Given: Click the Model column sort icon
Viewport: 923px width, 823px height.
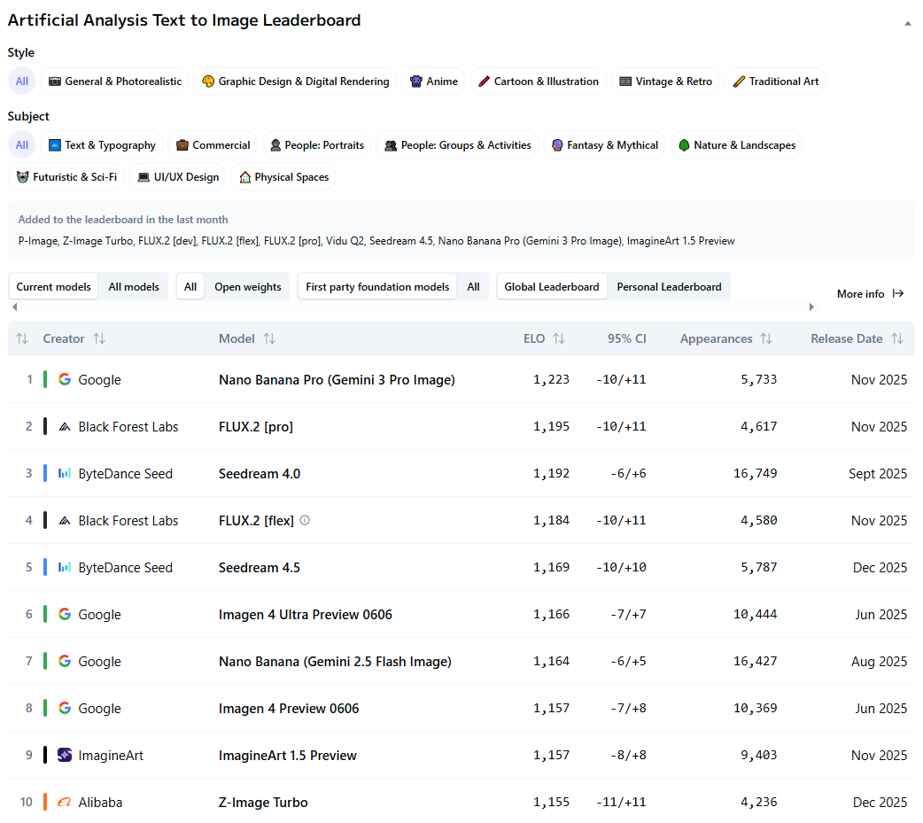Looking at the screenshot, I should [269, 338].
